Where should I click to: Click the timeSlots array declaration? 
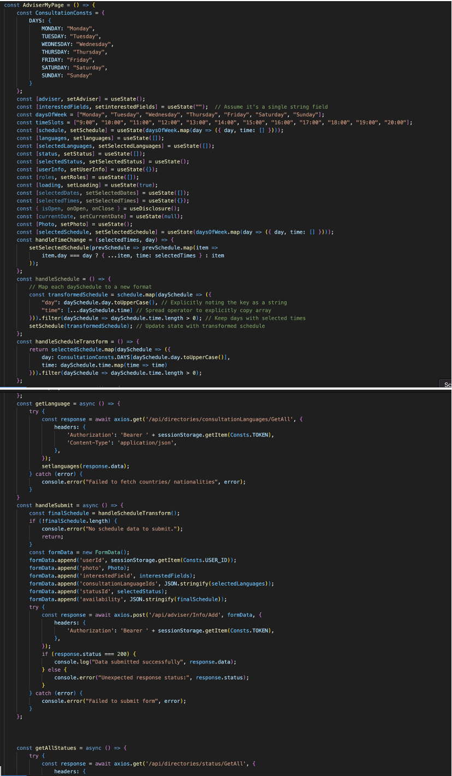tap(46, 122)
